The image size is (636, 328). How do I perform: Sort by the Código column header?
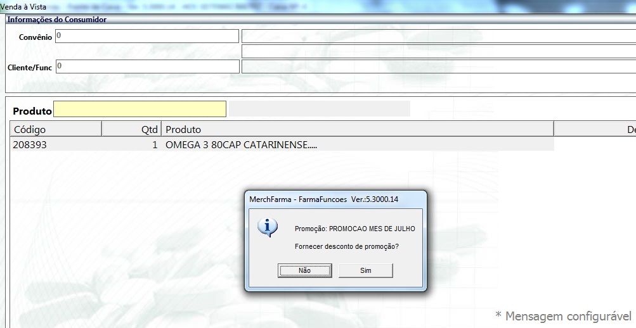pyautogui.click(x=56, y=129)
